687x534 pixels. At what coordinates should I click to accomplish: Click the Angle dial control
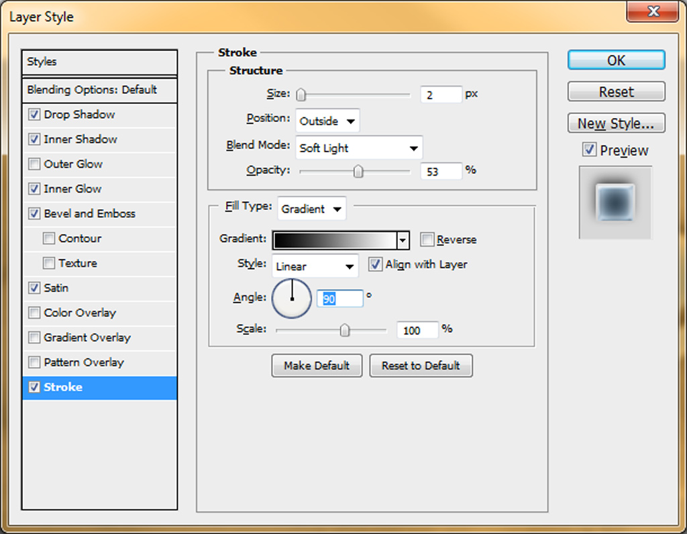[292, 299]
